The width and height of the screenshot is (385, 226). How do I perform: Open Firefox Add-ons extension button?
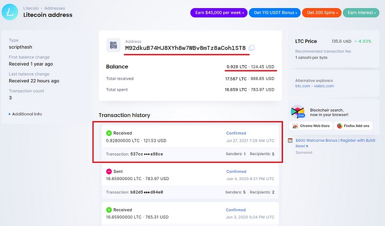point(353,126)
